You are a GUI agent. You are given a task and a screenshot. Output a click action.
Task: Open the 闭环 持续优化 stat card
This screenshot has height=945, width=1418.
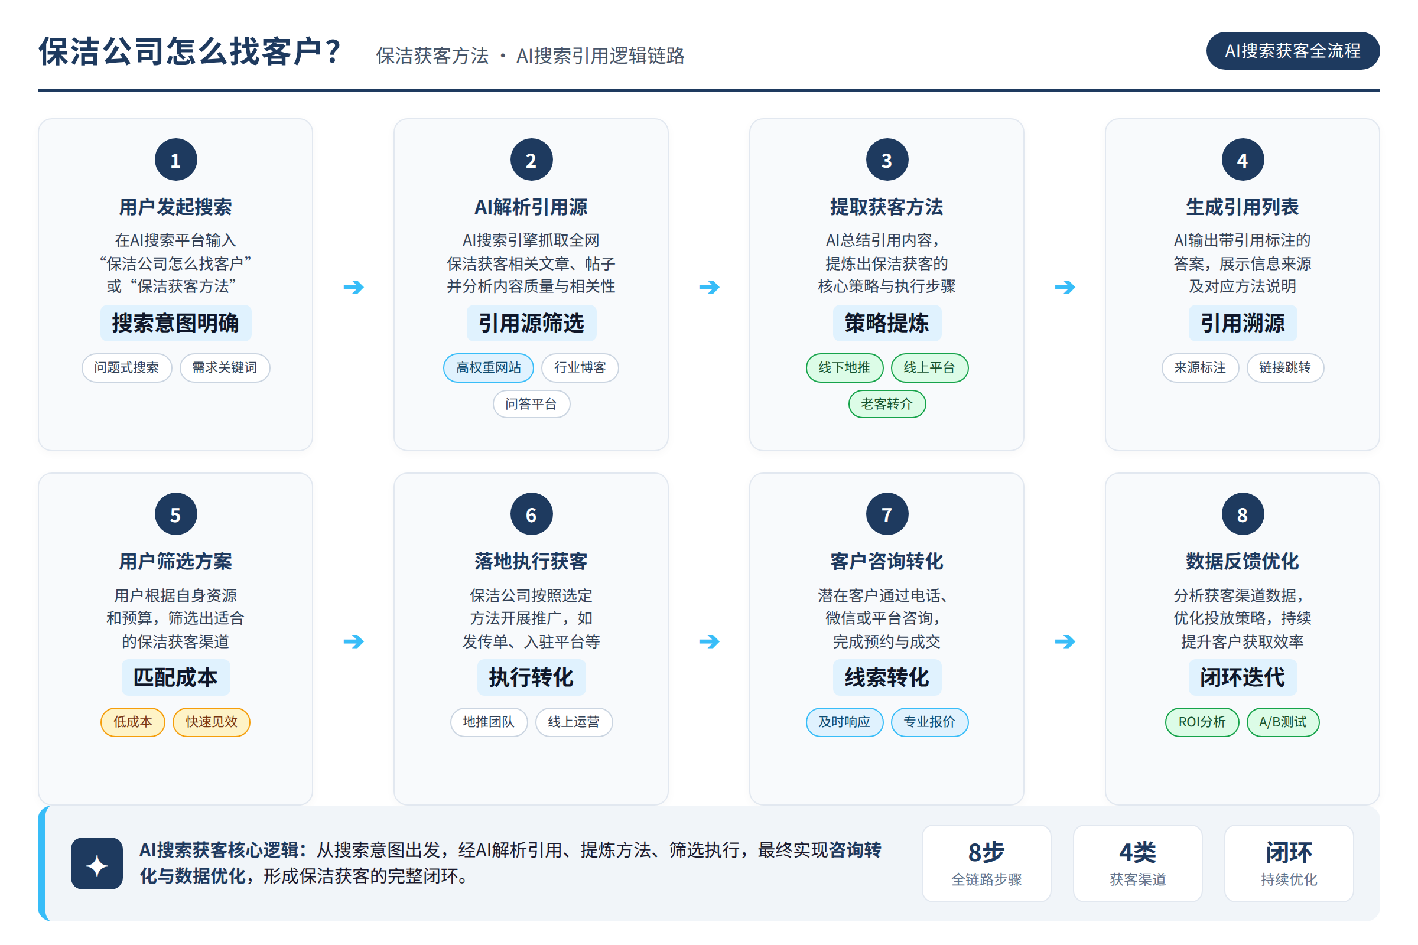tap(1289, 863)
